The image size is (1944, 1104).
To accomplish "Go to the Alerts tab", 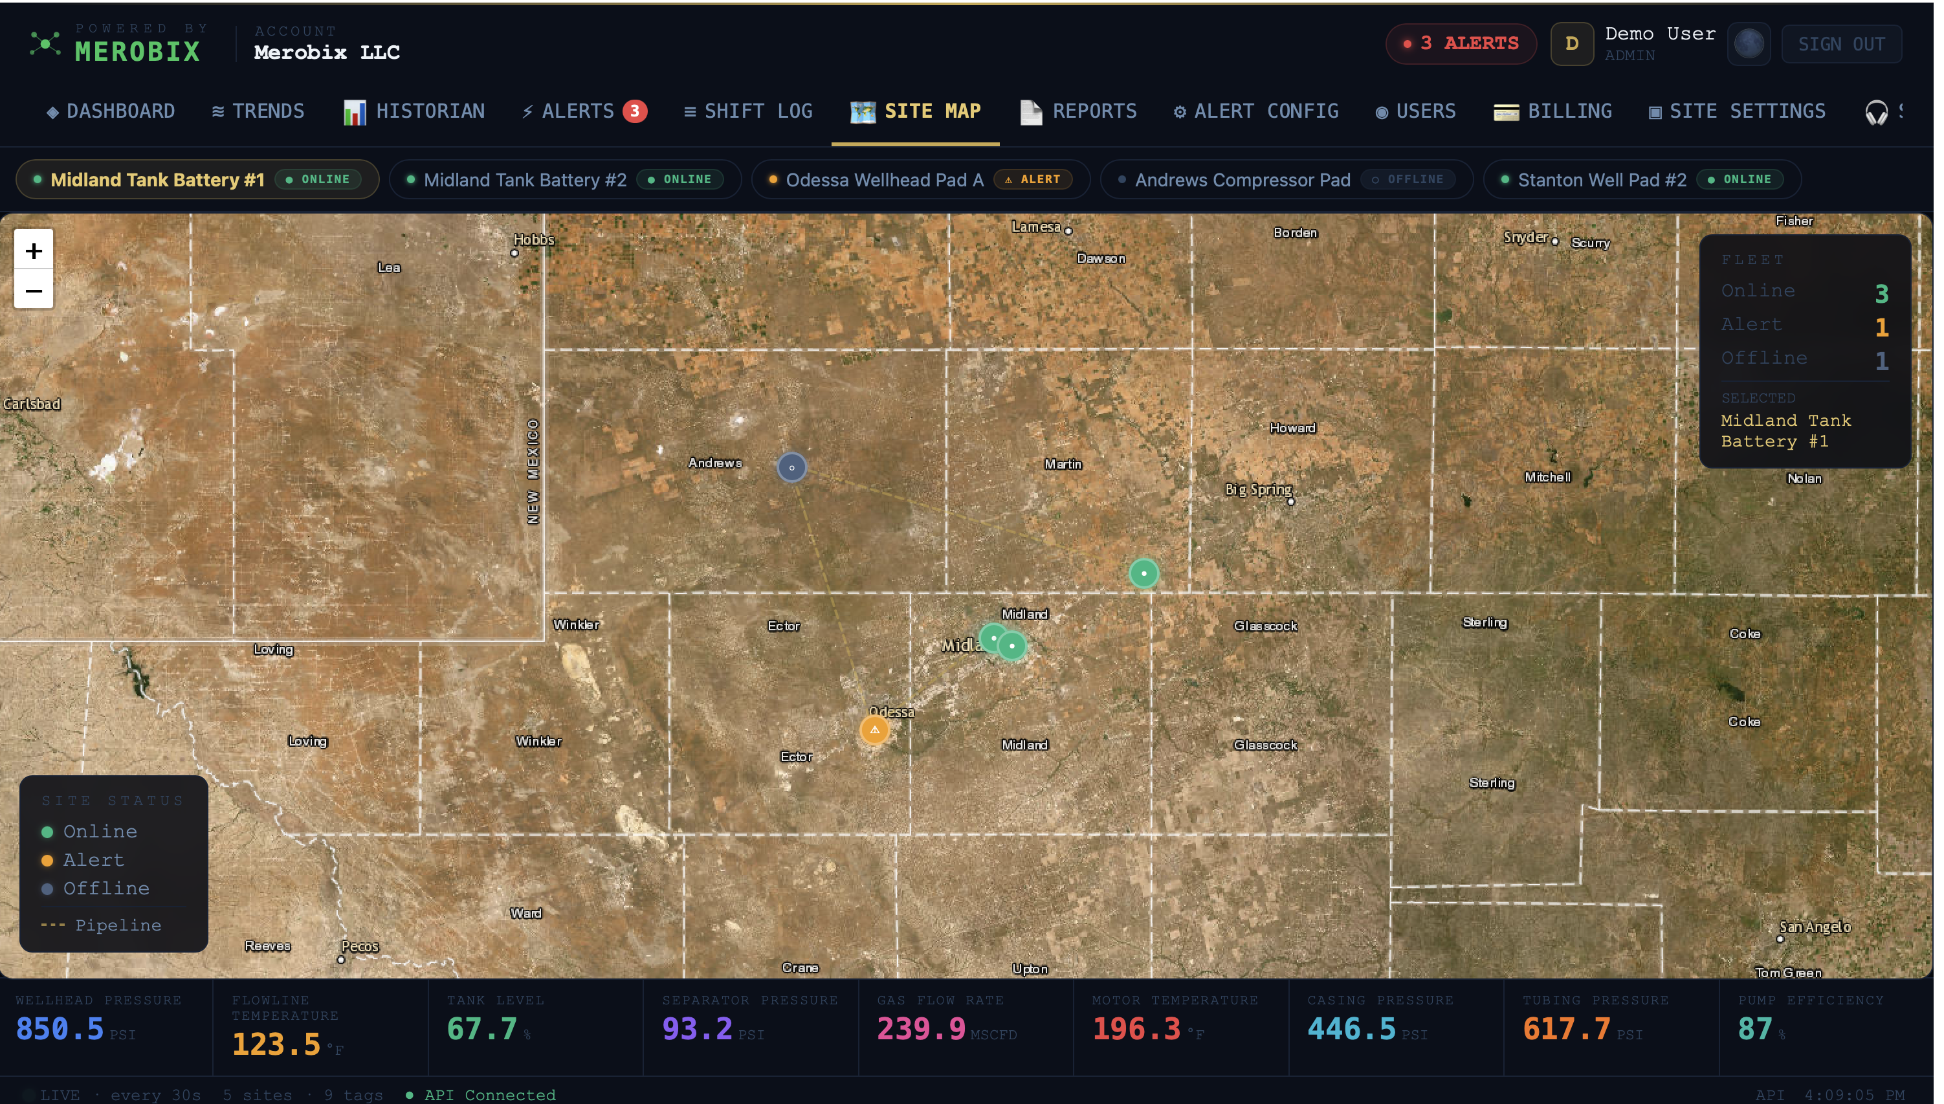I will point(584,111).
